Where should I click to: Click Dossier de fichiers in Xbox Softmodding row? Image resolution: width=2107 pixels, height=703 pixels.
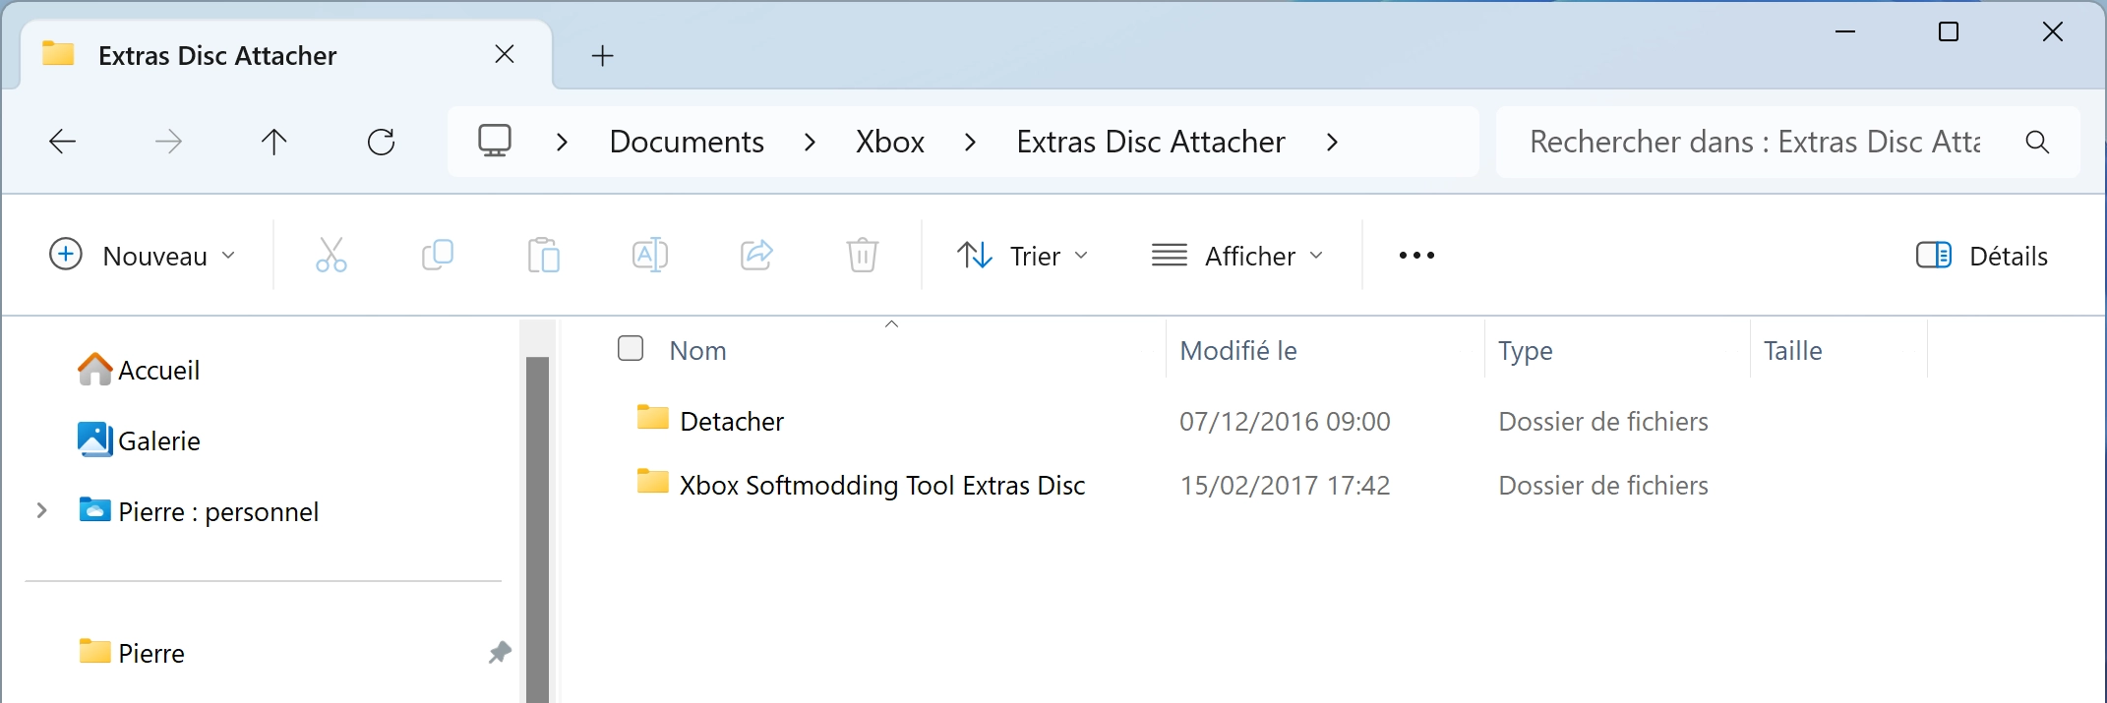tap(1603, 485)
